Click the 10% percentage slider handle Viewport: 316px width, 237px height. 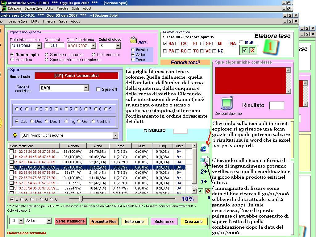(x=81, y=199)
